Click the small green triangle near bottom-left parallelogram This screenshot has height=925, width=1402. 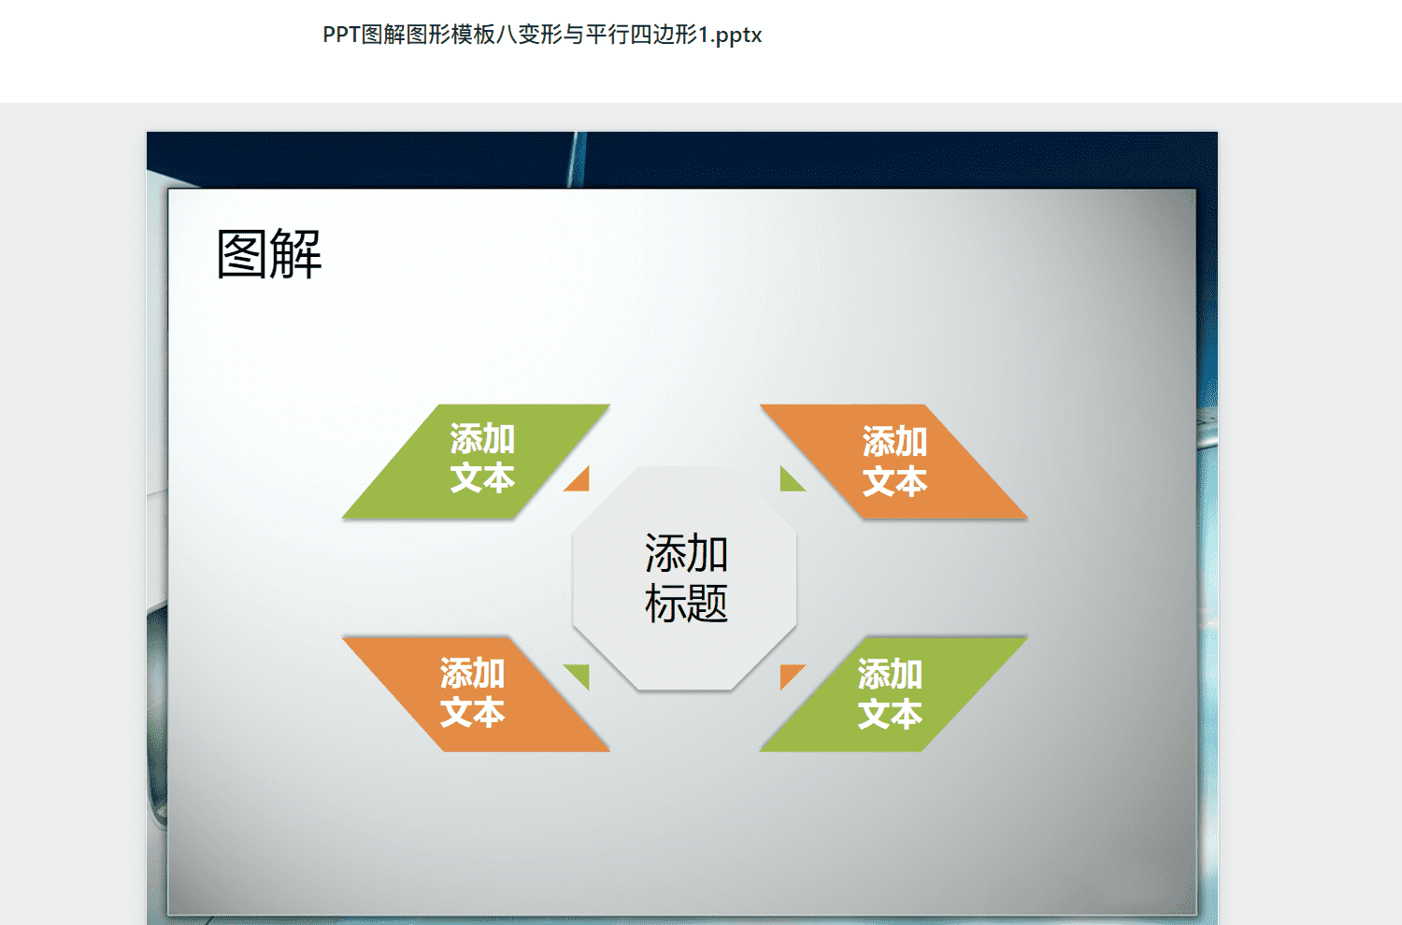tap(580, 674)
